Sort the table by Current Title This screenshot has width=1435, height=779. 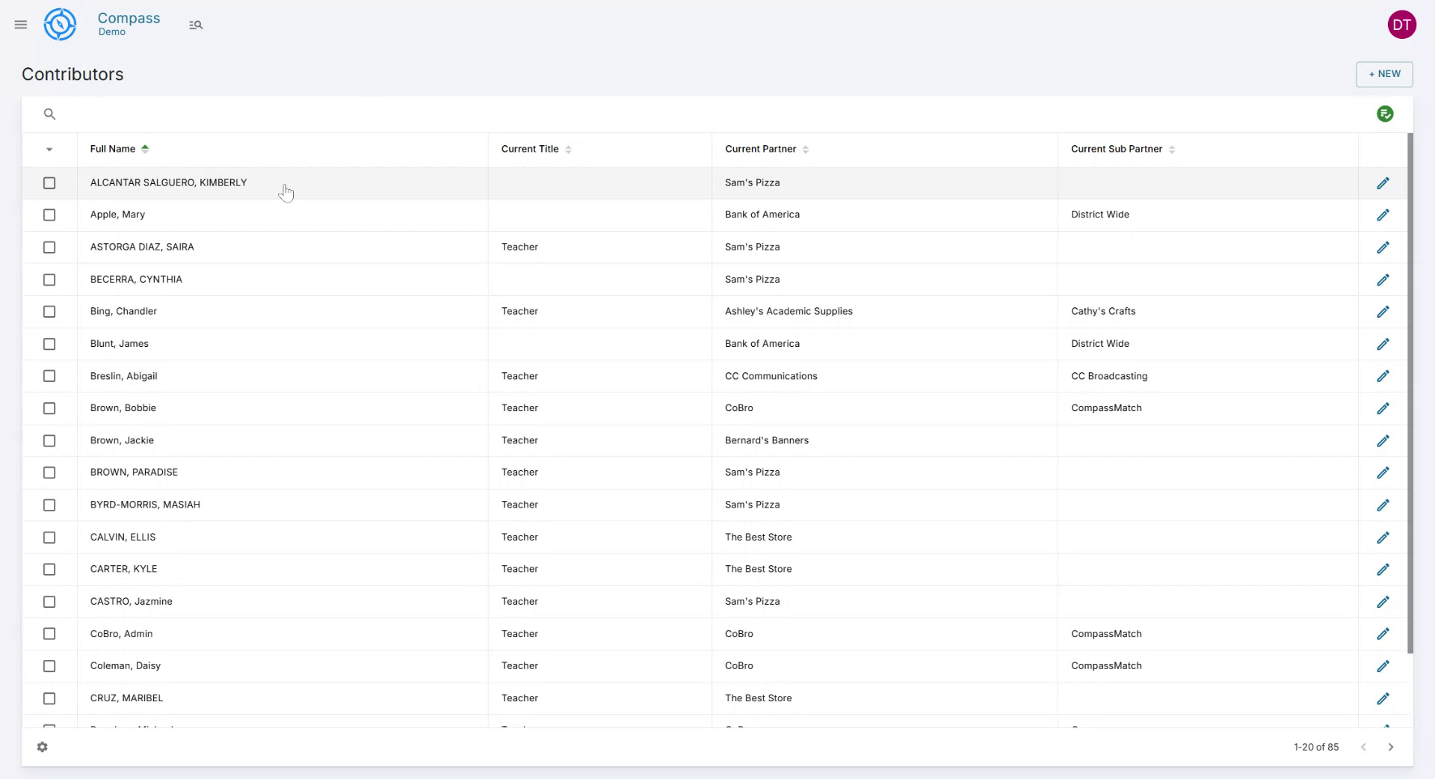click(x=569, y=149)
